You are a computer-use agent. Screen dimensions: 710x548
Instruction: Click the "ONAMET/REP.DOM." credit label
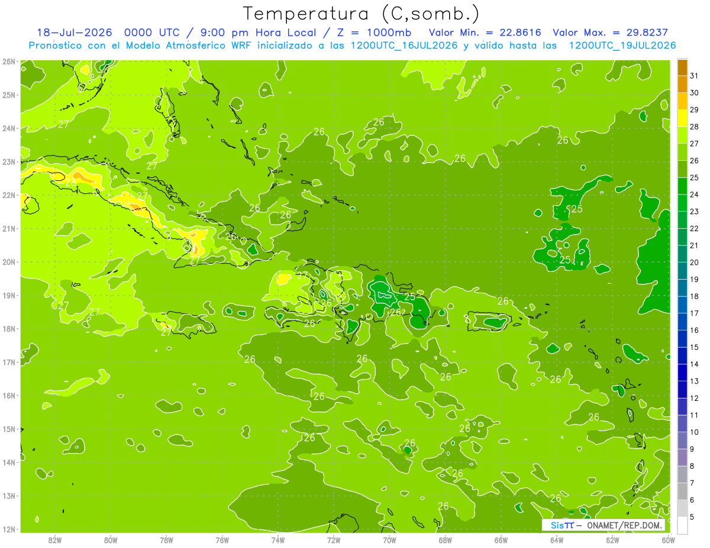pos(625,525)
